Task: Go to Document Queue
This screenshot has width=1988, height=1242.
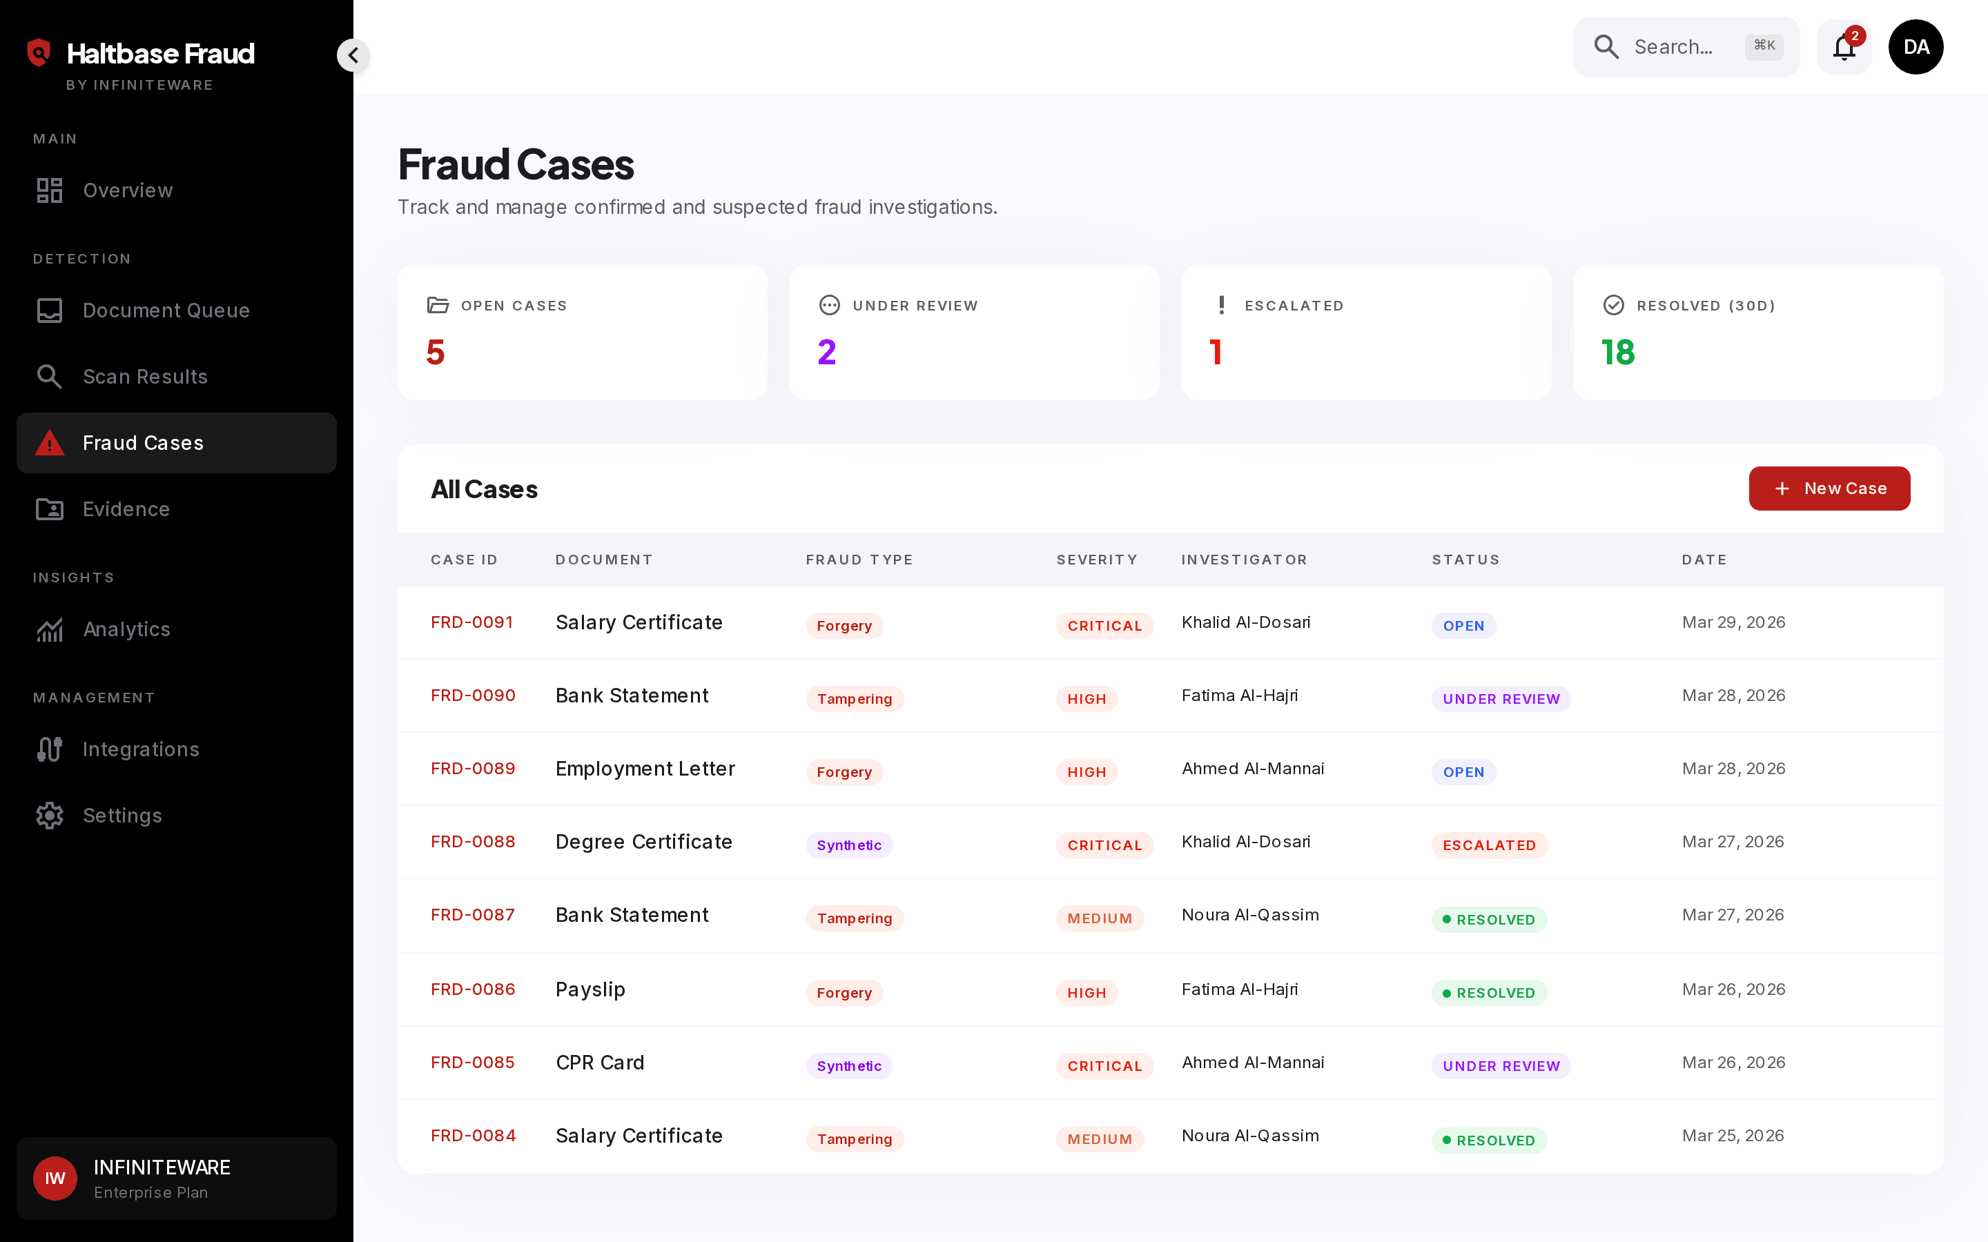Action: (177, 310)
